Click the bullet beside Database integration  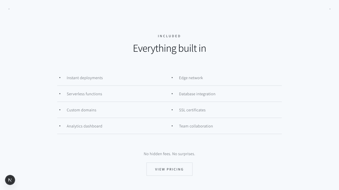point(172,94)
